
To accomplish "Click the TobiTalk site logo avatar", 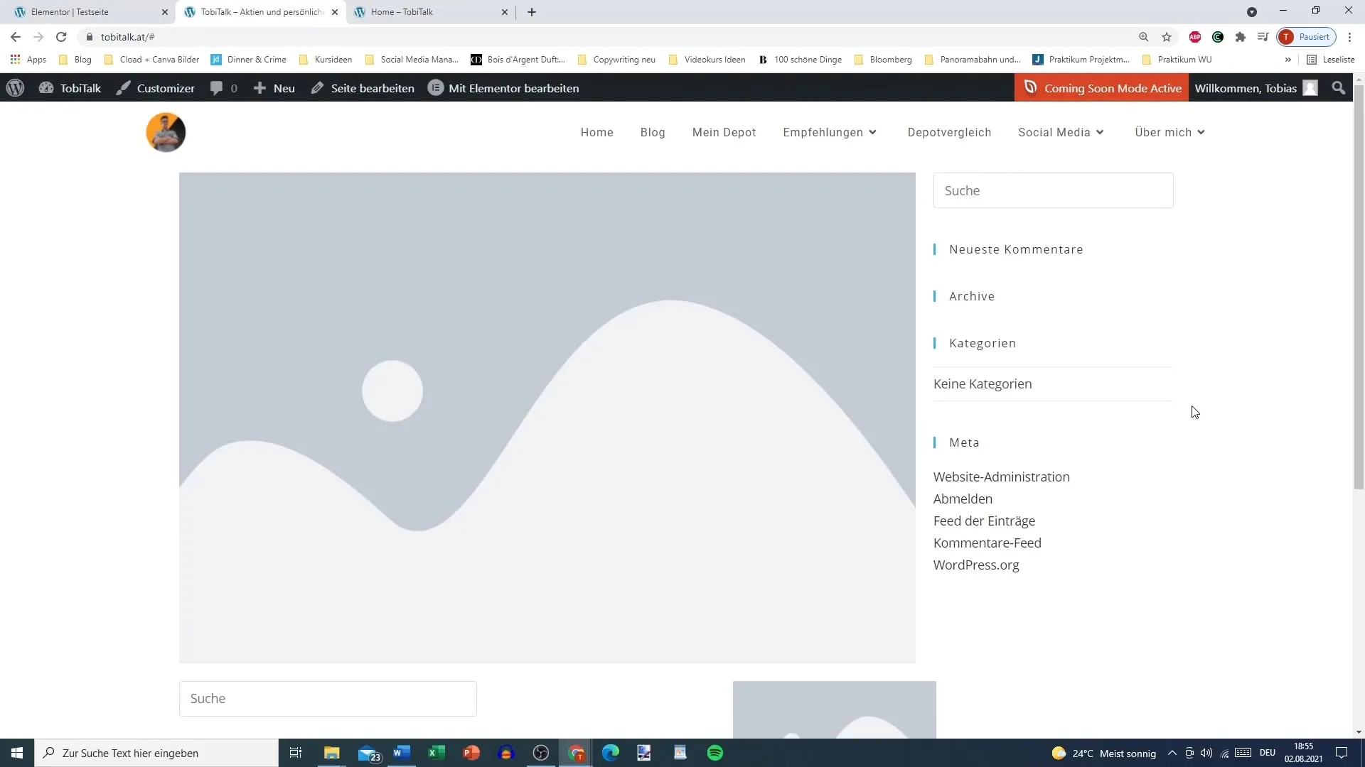I will (166, 132).
